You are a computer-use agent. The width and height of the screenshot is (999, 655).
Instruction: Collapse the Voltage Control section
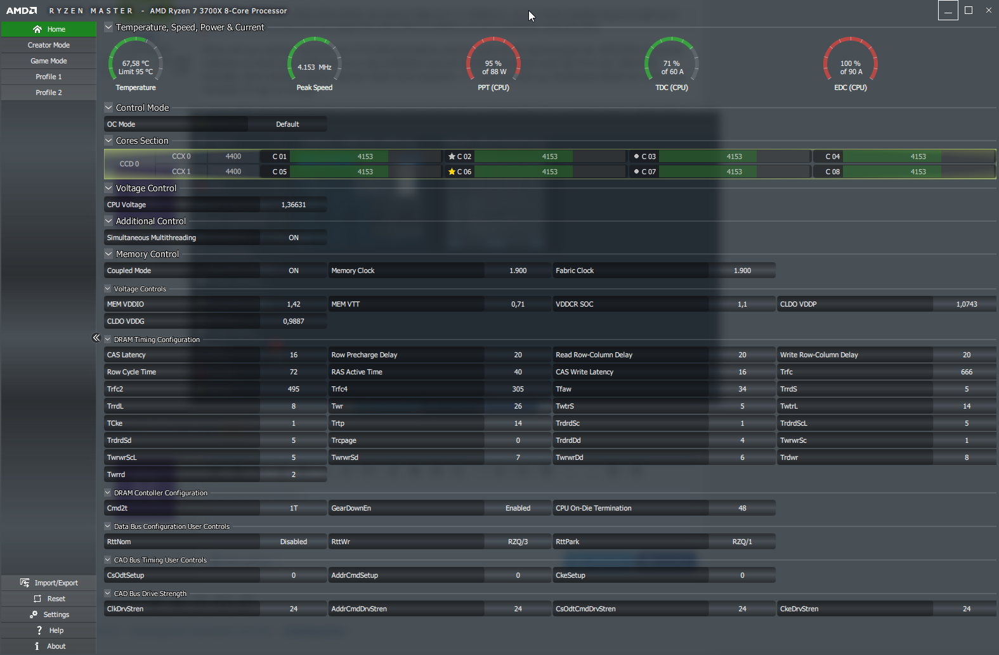(108, 188)
